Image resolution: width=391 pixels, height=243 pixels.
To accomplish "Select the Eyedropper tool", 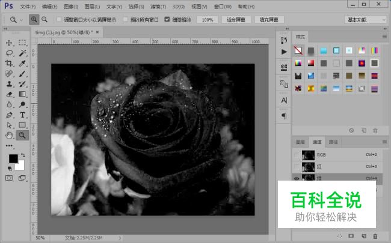I will (22, 63).
